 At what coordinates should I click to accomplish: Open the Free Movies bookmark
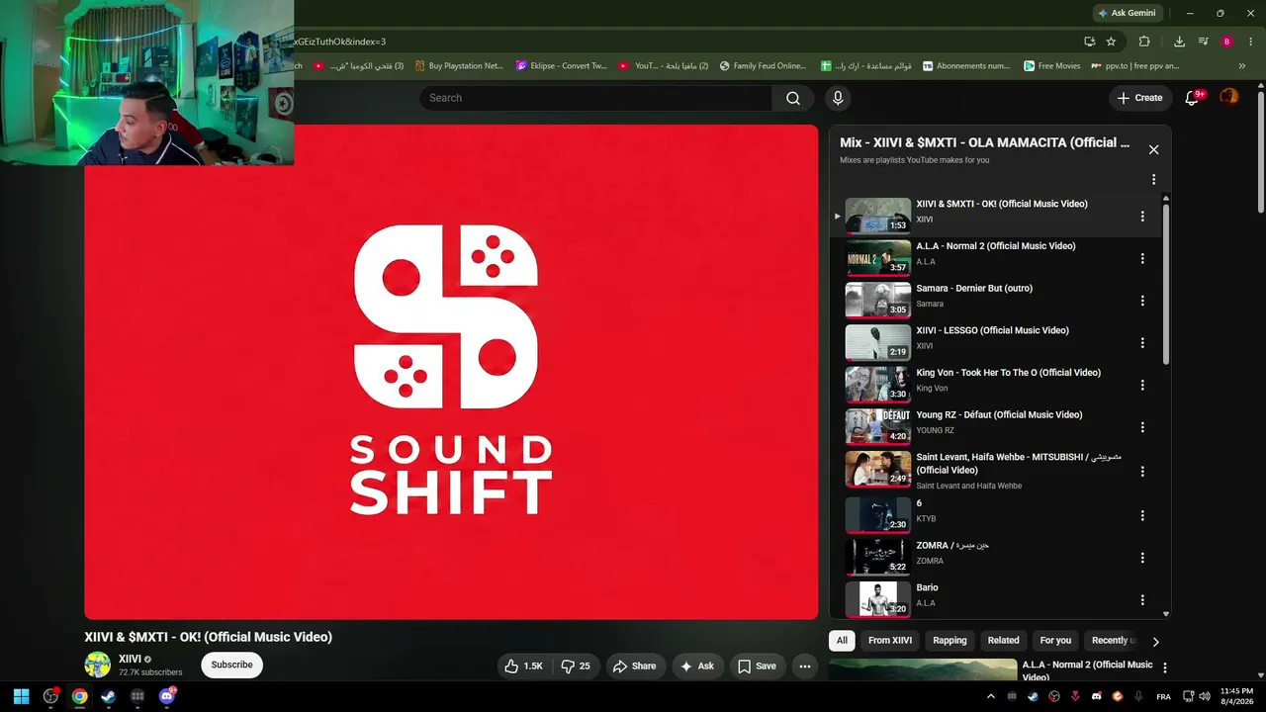coord(1052,66)
